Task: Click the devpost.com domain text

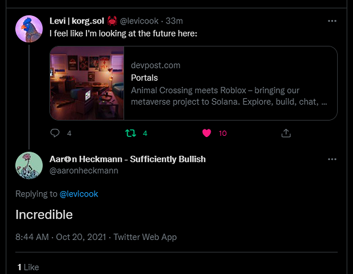Action: 155,65
